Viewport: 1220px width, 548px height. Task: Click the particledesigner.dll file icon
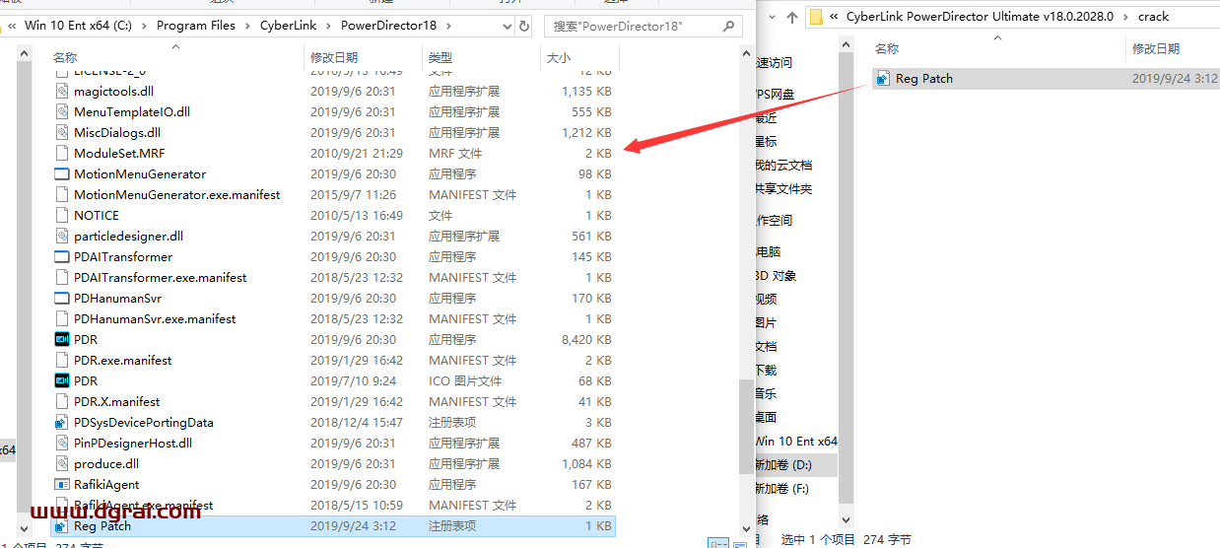(62, 236)
